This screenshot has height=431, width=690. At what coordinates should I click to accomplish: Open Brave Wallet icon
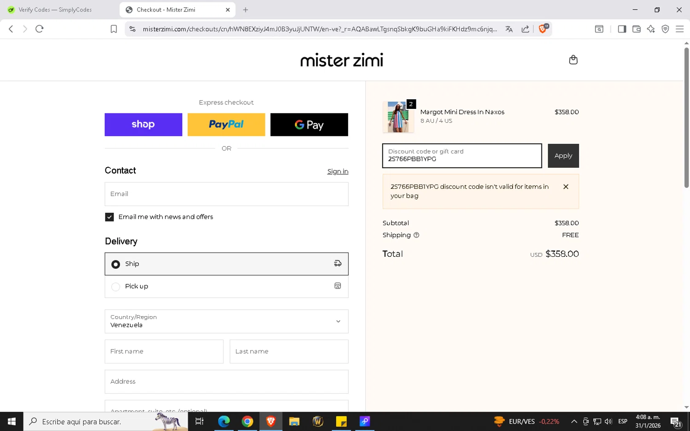[x=637, y=29]
